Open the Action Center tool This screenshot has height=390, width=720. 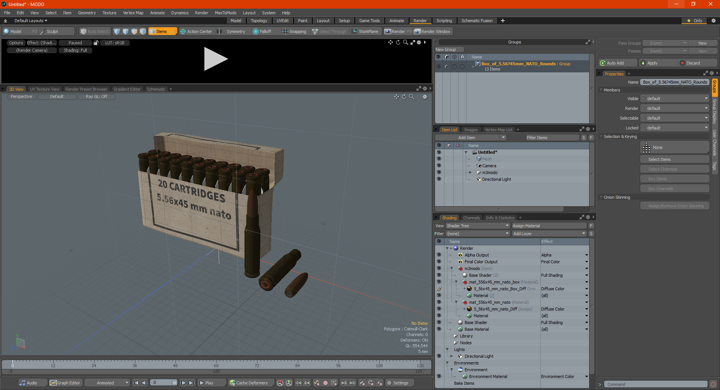point(196,31)
